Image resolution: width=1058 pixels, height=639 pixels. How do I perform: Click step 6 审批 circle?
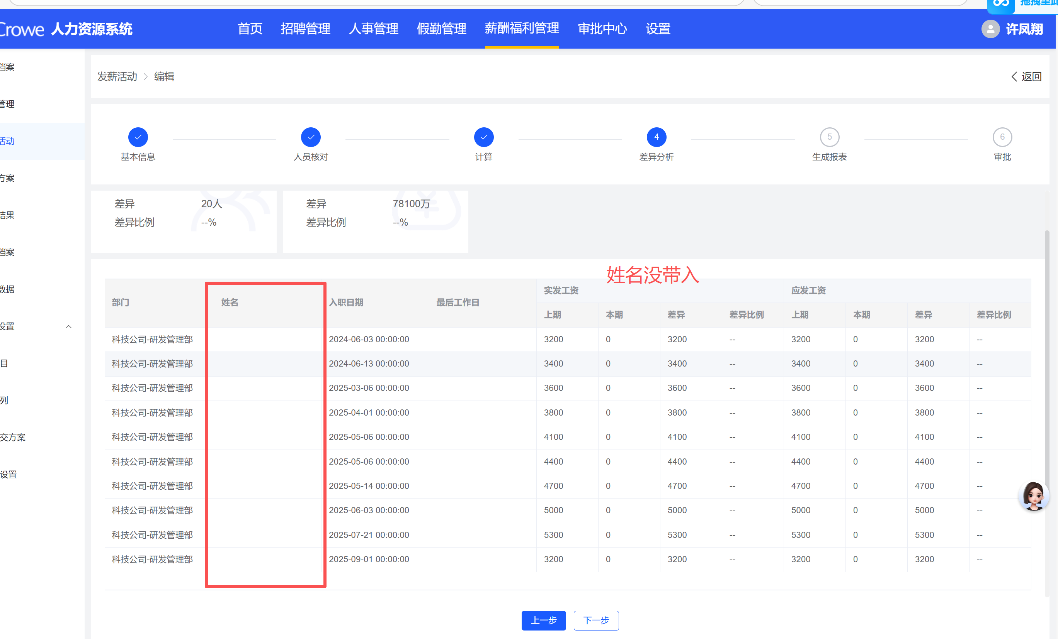[1002, 137]
